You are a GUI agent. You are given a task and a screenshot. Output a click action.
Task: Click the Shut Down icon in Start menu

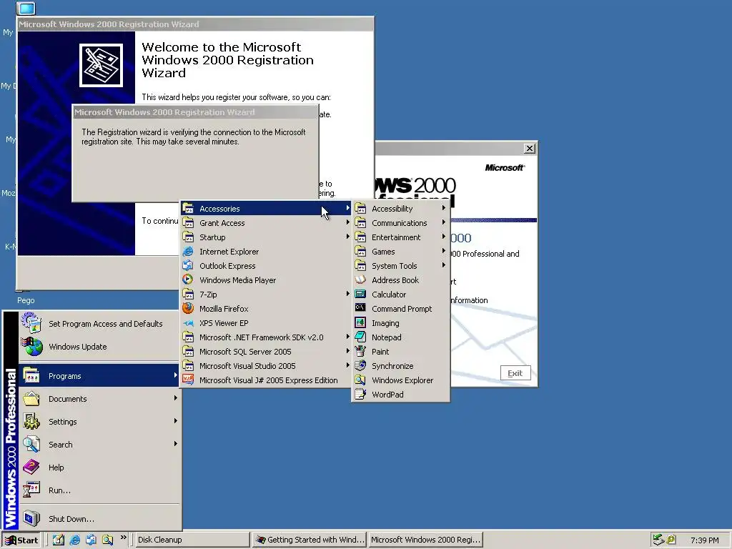(x=31, y=518)
